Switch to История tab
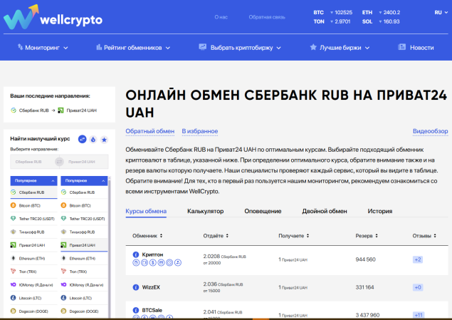 click(379, 211)
